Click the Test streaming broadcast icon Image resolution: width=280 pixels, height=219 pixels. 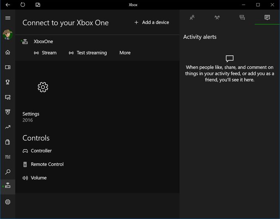coord(71,53)
